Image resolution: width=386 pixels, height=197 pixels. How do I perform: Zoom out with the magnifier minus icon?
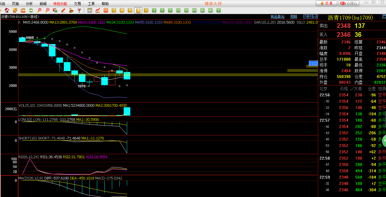[47, 10]
